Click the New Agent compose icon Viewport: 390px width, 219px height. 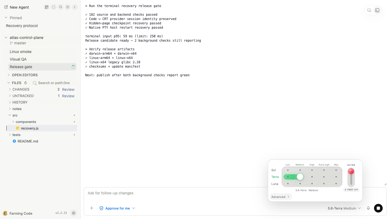6,7
